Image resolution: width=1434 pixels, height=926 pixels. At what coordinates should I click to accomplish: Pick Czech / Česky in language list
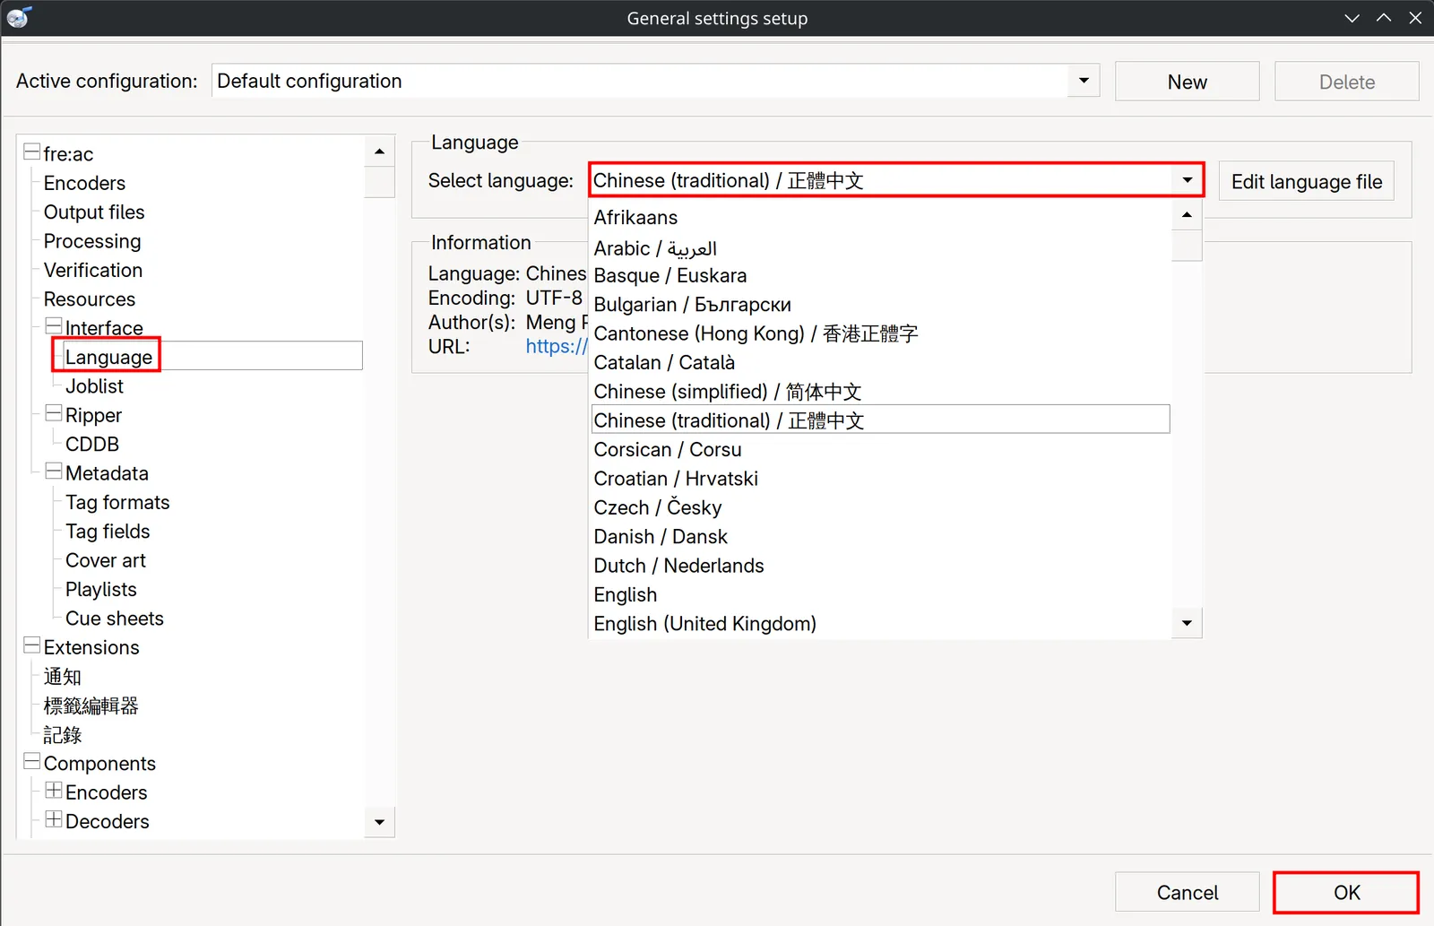pos(881,507)
